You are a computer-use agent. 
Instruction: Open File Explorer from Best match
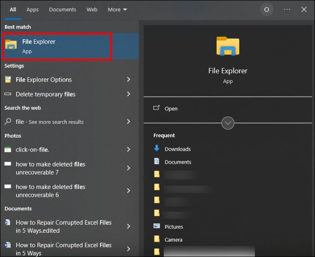click(57, 46)
